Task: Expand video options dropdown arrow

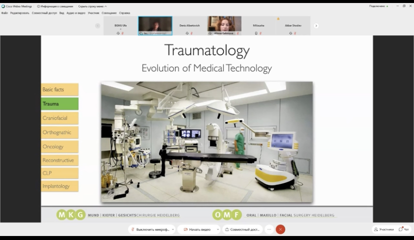Action: click(217, 229)
